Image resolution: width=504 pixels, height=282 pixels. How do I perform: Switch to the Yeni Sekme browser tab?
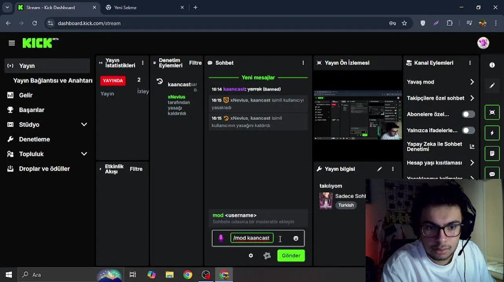[144, 7]
